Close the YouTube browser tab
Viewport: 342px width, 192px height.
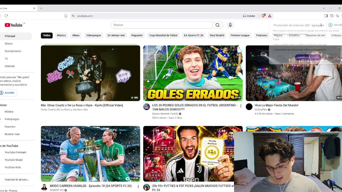tap(34, 8)
